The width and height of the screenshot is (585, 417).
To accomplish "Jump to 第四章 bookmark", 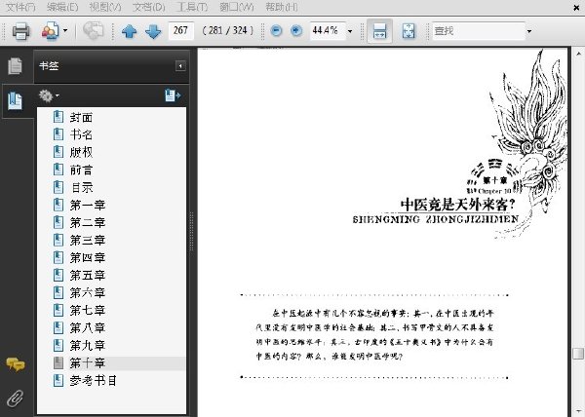I will point(88,257).
